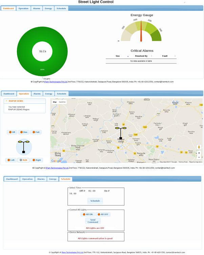Click 'All Lights communication is good' text

(x=95, y=238)
